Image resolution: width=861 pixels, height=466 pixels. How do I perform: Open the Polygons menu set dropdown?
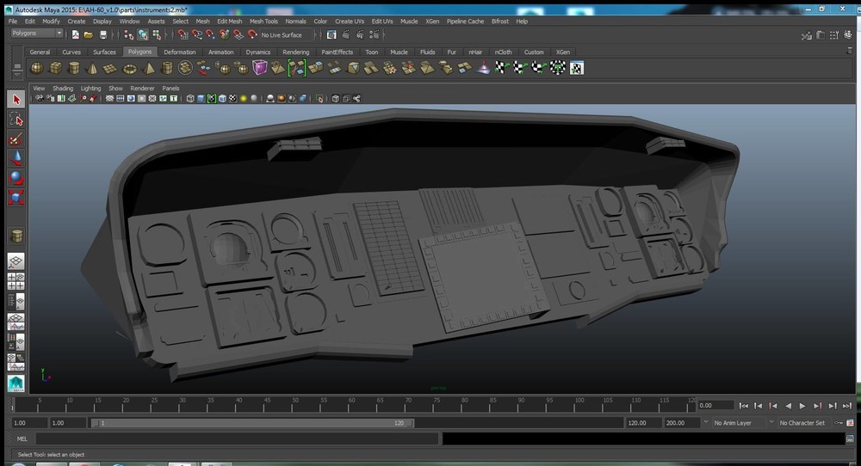37,34
